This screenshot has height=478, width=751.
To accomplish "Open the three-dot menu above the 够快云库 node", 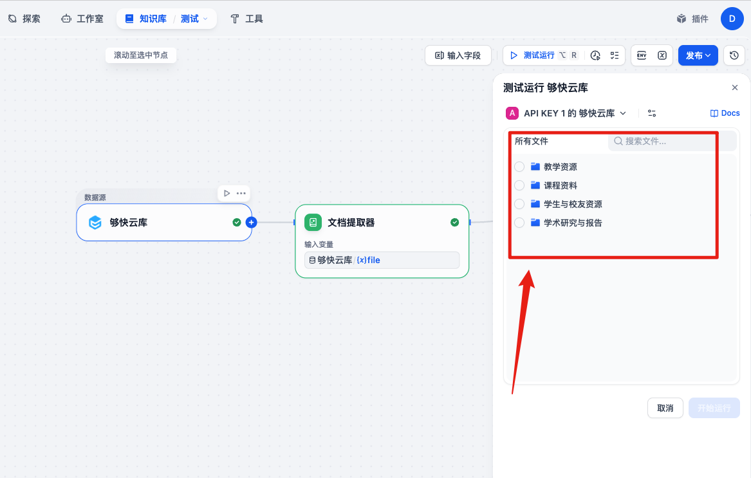I will 241,193.
